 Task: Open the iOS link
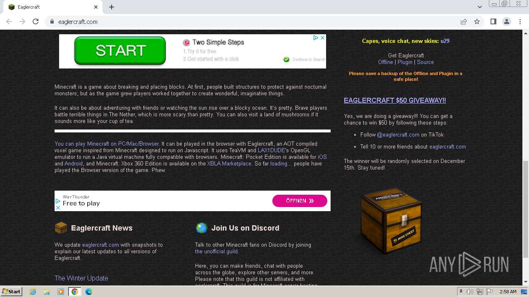(x=322, y=157)
